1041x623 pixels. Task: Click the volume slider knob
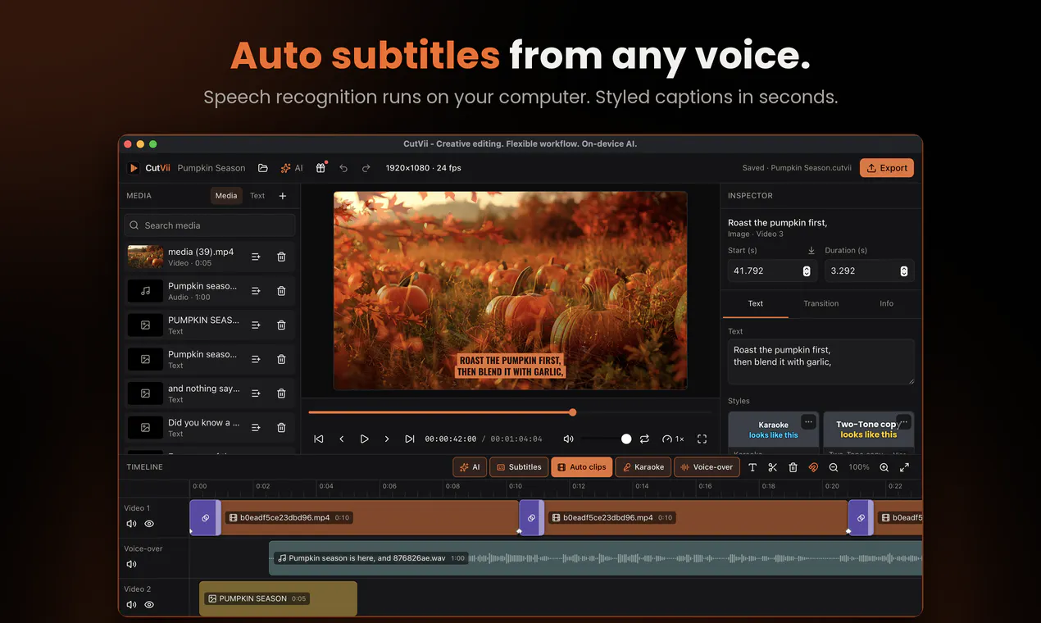pos(626,439)
